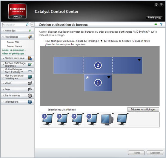Select the second display icon labeled 2
The width and height of the screenshot is (166, 158).
click(x=62, y=119)
